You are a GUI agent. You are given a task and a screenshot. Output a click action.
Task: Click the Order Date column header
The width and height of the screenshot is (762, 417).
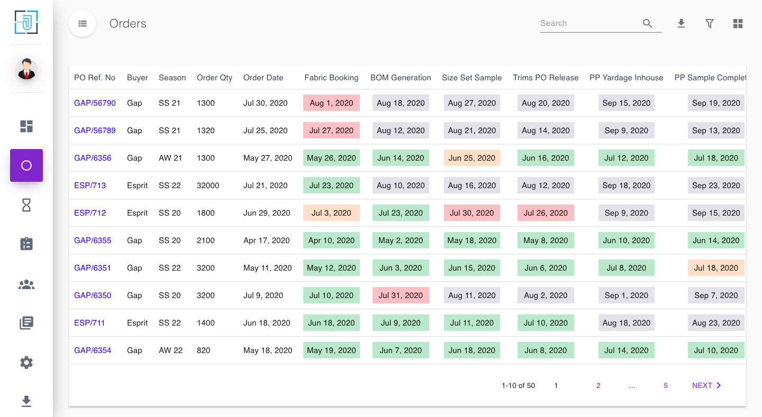[264, 78]
